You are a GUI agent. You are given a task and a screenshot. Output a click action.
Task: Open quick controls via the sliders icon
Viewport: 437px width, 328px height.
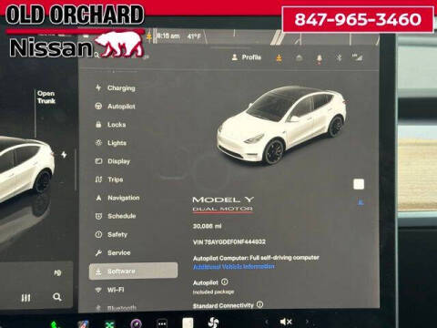point(25,298)
